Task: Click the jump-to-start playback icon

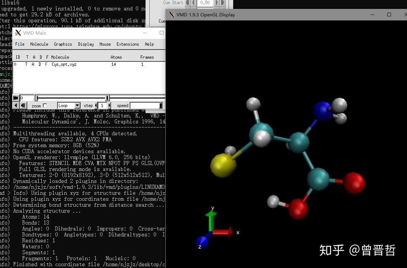Action: click(x=15, y=98)
